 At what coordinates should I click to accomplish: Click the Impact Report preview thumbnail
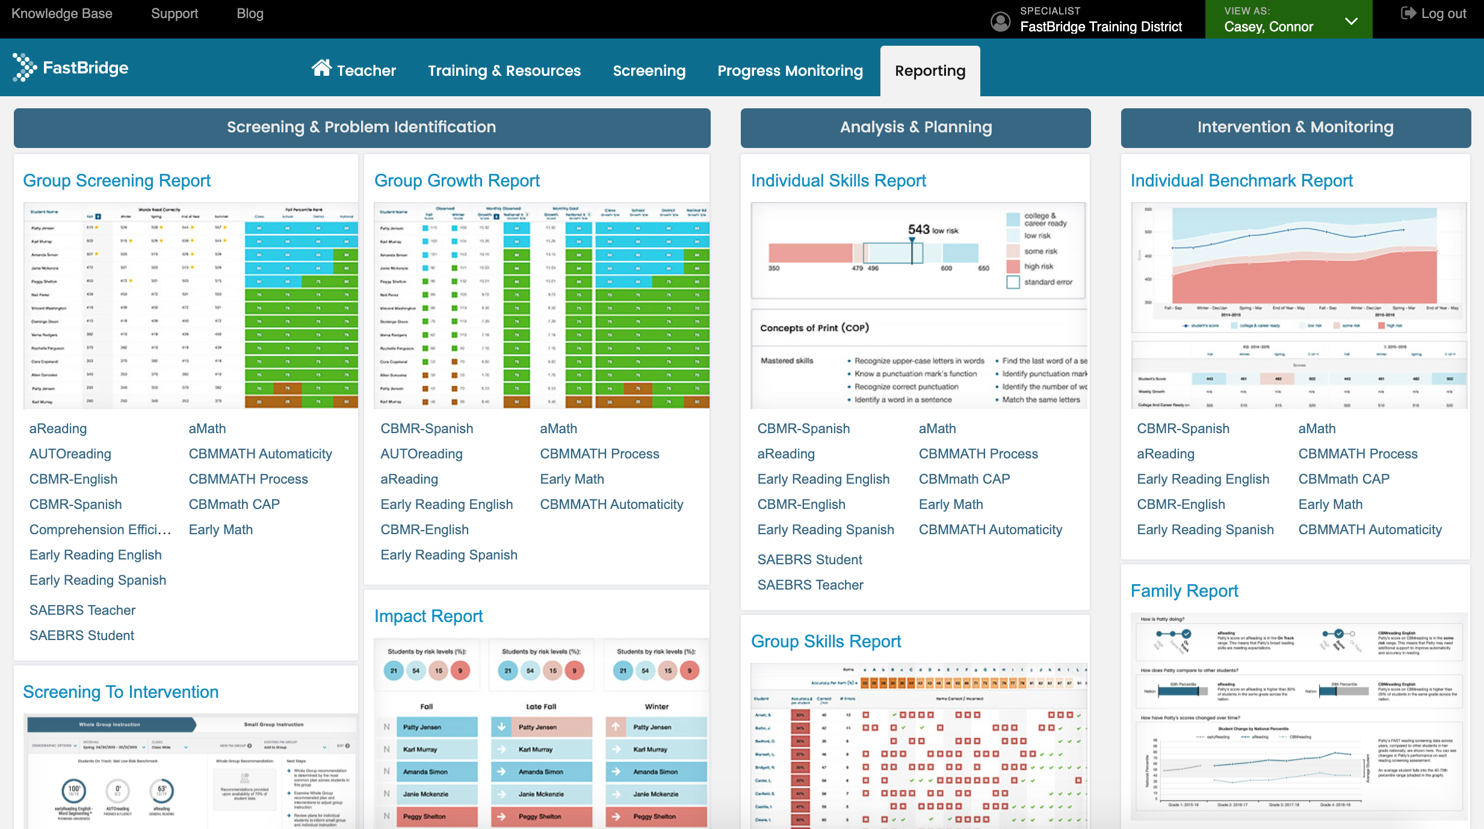542,734
